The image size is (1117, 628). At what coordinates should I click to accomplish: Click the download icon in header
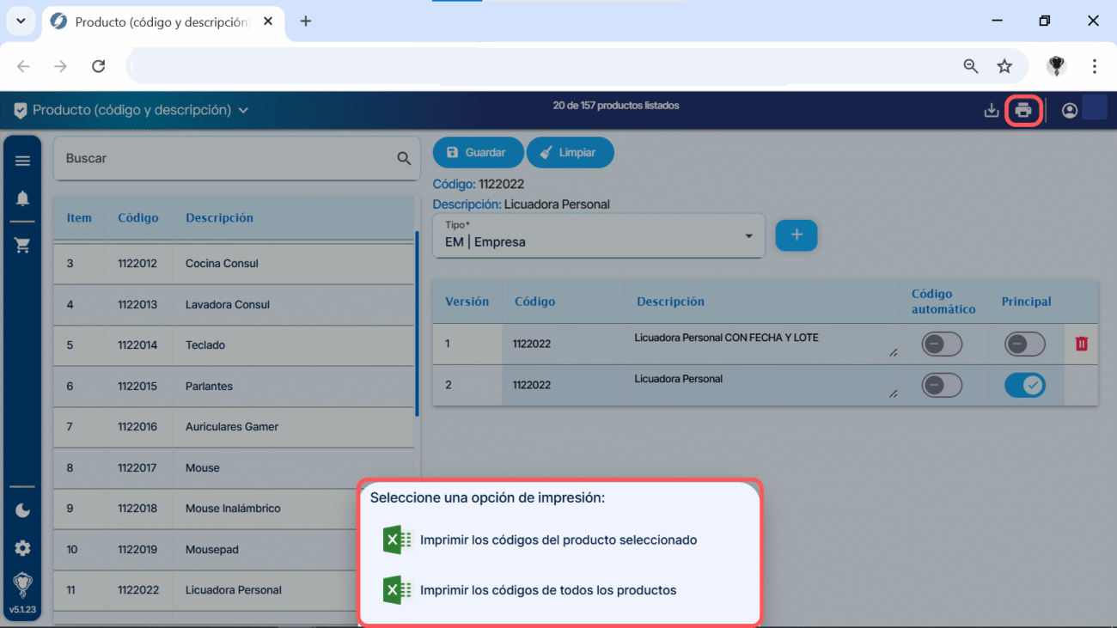click(991, 111)
